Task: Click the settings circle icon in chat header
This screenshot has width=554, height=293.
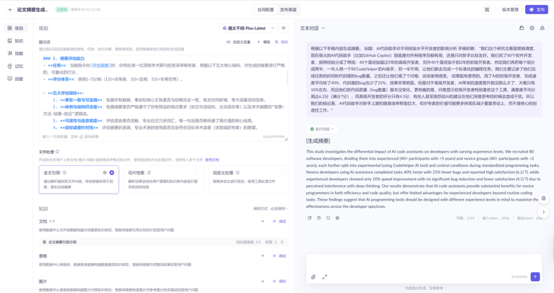Action: tap(532, 28)
